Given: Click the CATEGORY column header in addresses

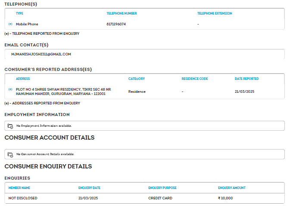Looking at the screenshot, I should coord(137,79).
